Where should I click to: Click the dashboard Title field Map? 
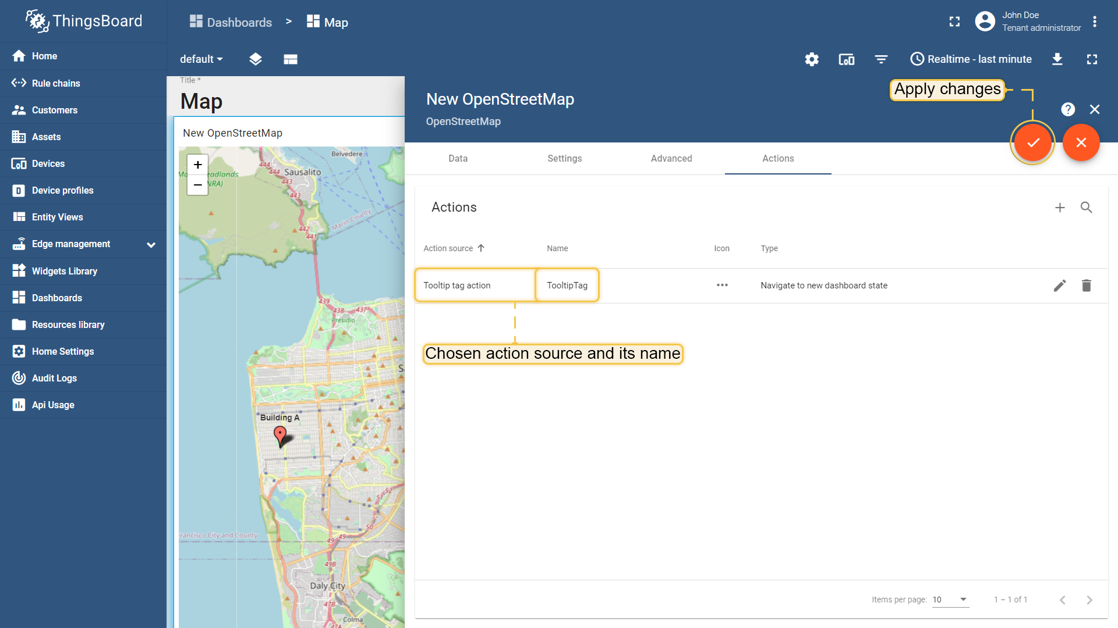[x=201, y=101]
